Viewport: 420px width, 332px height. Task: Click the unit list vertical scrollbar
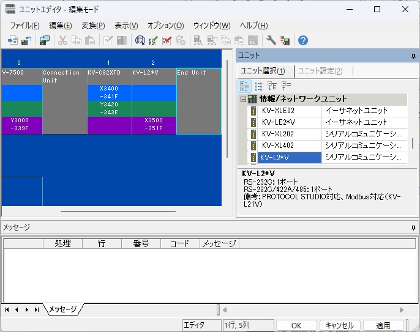pyautogui.click(x=412, y=143)
